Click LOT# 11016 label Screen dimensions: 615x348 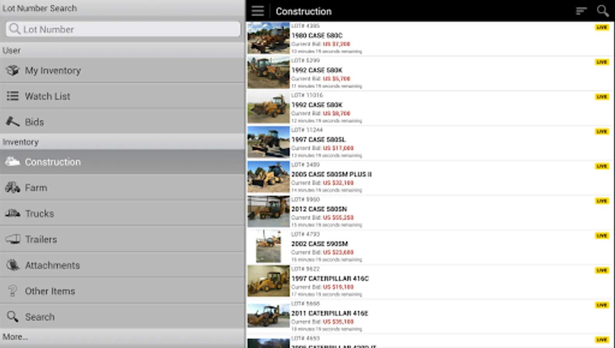307,96
